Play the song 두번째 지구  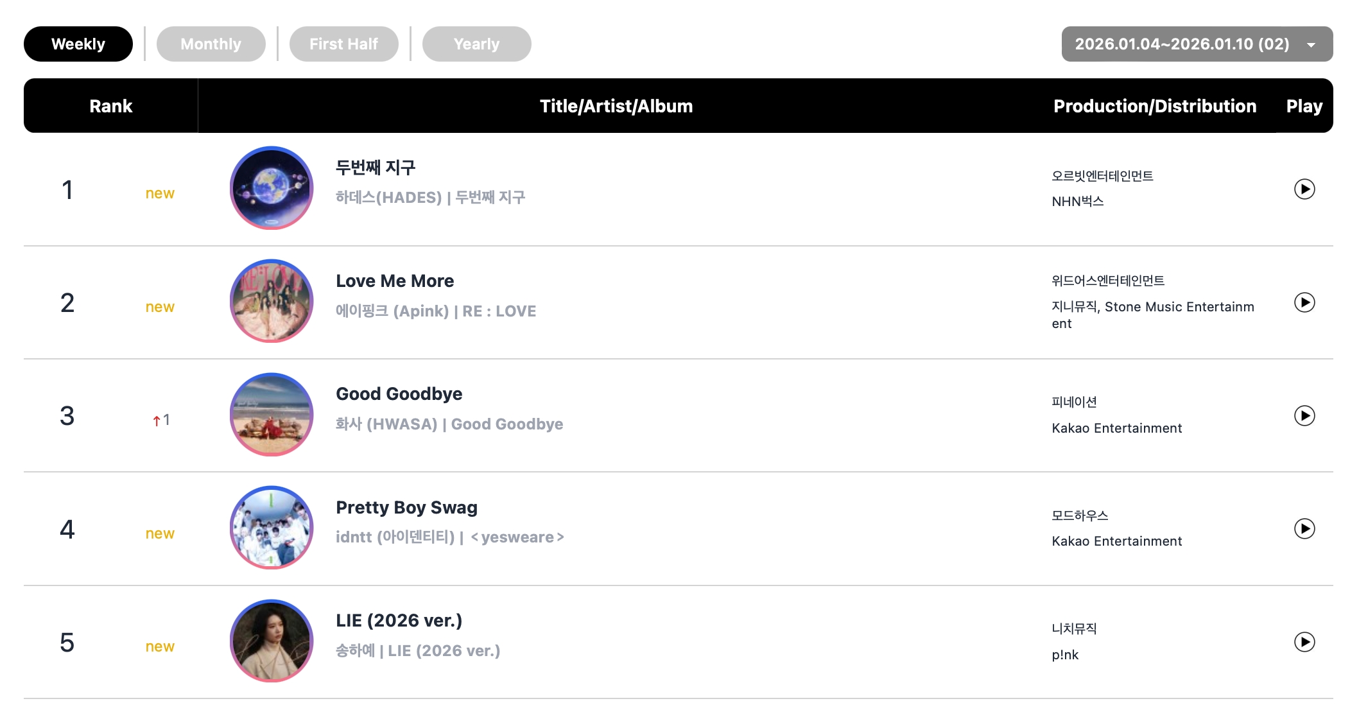coord(1304,189)
